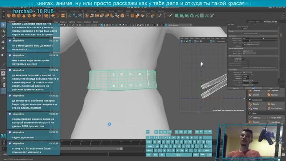Click the SVG tool shelf icon
286x161 pixels.
coord(63,16)
